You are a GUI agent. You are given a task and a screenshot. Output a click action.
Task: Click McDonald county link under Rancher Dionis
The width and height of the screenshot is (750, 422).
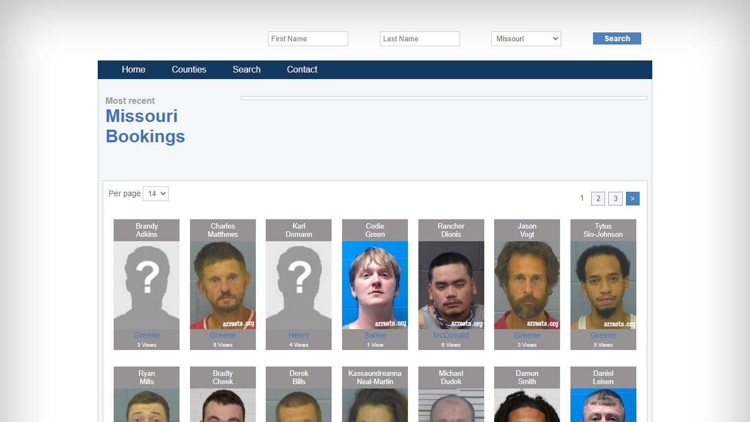pos(451,335)
